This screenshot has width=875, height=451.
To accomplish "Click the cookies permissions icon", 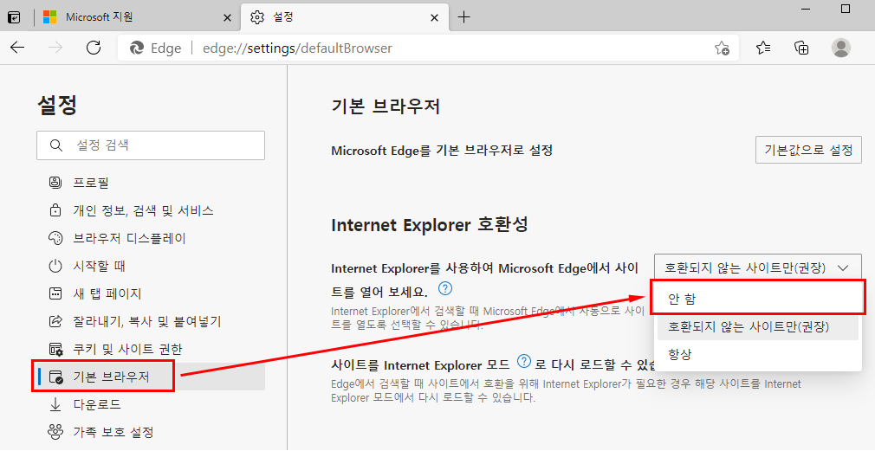I will click(55, 350).
